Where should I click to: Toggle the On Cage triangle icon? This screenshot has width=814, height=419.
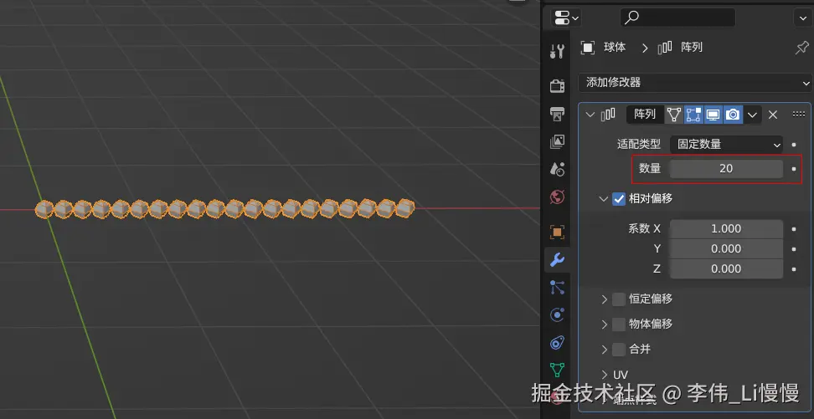click(x=674, y=115)
